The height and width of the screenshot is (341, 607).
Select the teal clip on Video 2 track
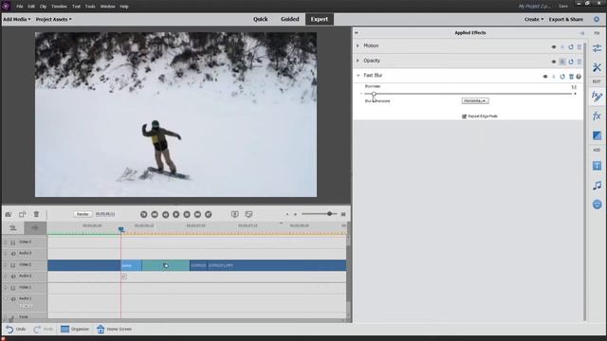pos(166,265)
